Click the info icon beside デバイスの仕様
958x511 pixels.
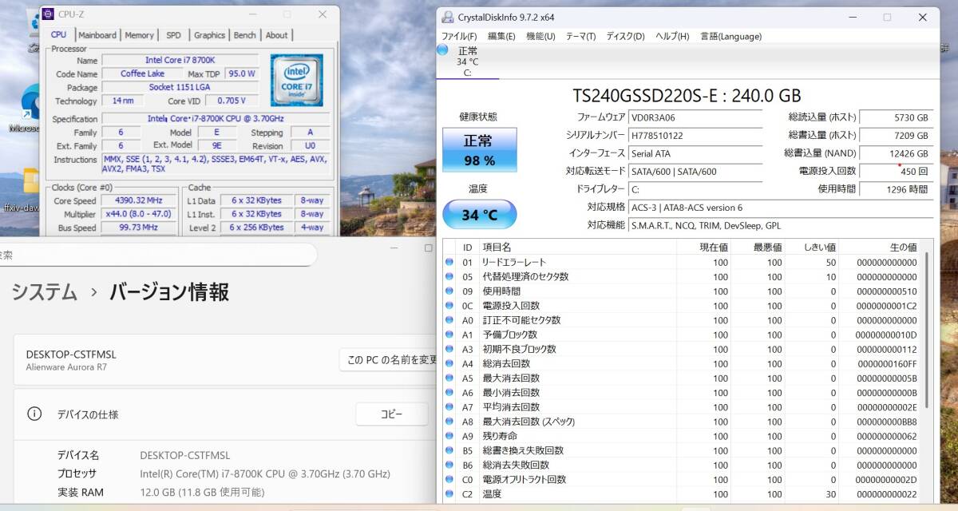pyautogui.click(x=34, y=414)
